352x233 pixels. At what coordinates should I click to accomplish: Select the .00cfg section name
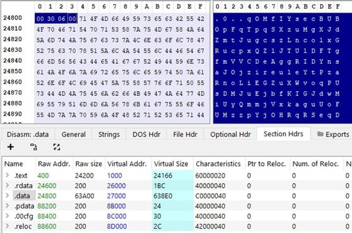point(23,216)
